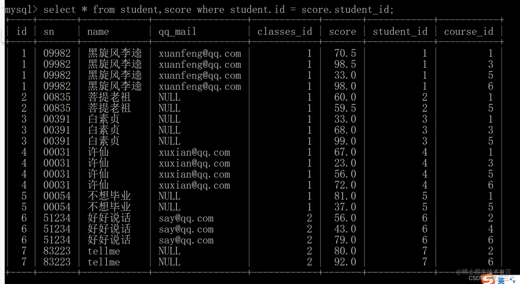Select the score value 98.5
This screenshot has height=284, width=520.
(345, 64)
